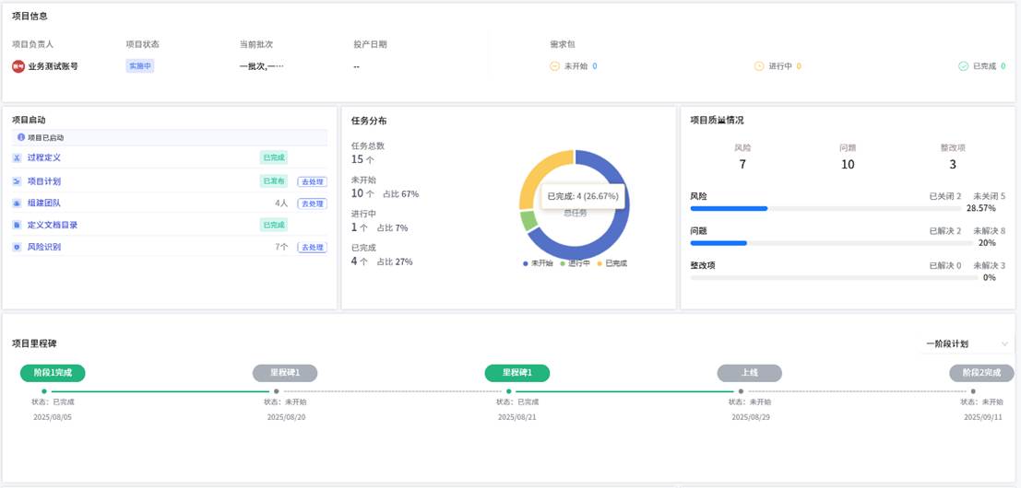Click the 风险识别 row icon
This screenshot has width=1021, height=488.
coord(17,248)
